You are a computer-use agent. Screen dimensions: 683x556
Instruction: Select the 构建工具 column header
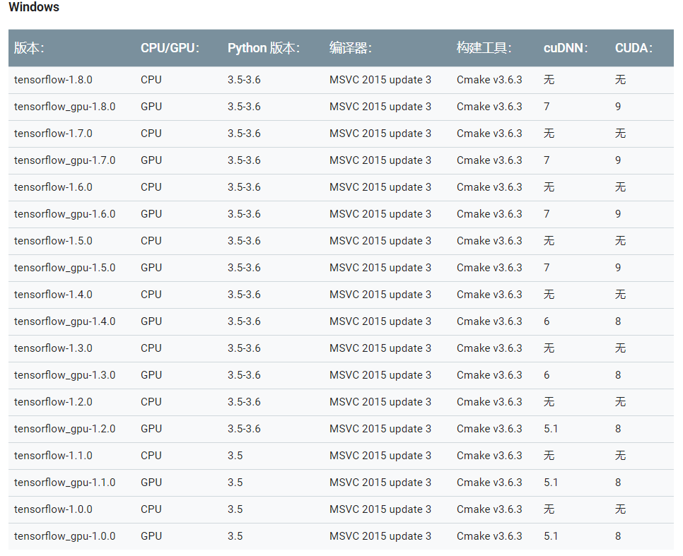[484, 48]
